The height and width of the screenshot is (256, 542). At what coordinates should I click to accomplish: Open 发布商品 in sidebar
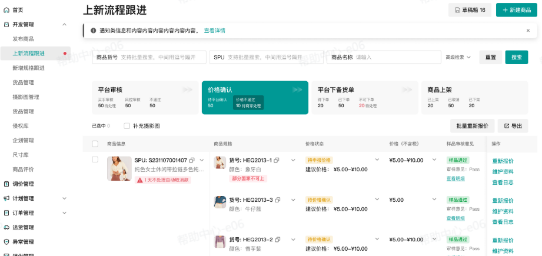click(x=23, y=39)
